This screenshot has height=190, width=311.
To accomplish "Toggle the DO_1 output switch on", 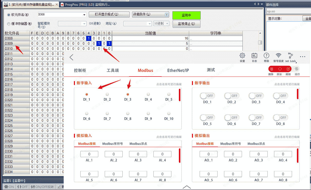I will tap(207, 96).
